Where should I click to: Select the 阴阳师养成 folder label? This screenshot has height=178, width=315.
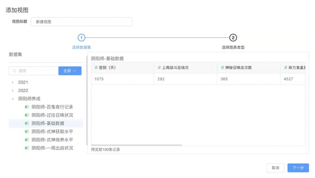click(29, 99)
